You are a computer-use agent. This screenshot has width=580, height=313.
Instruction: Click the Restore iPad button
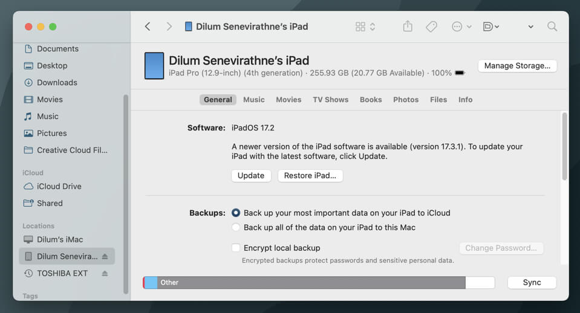[310, 175]
